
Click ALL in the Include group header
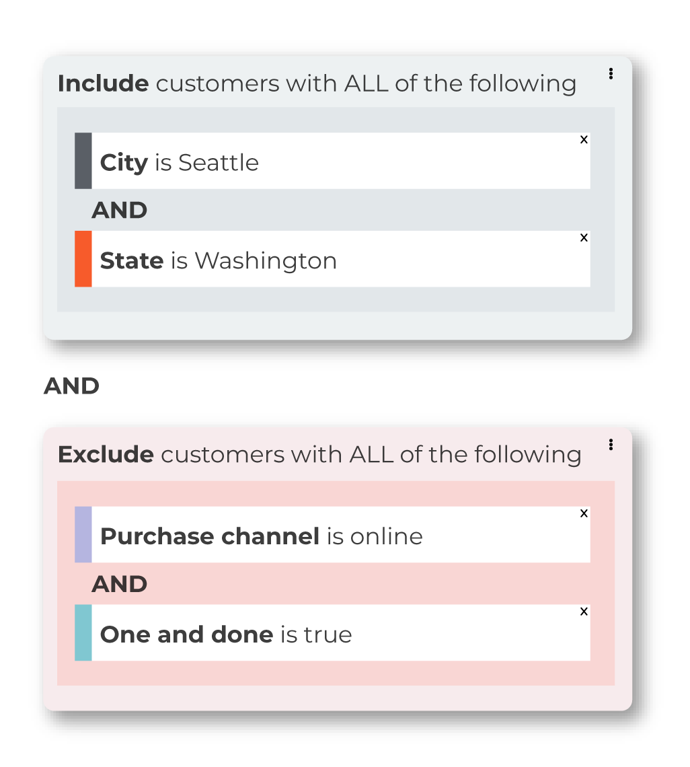pos(367,83)
